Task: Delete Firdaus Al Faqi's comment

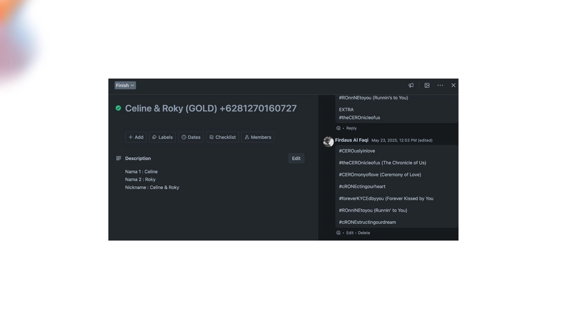Action: coord(364,233)
